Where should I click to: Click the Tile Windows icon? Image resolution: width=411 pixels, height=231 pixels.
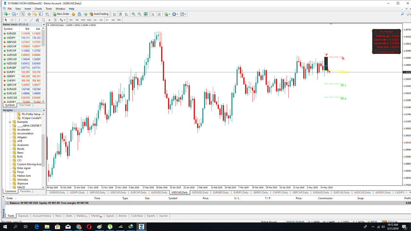(145, 14)
